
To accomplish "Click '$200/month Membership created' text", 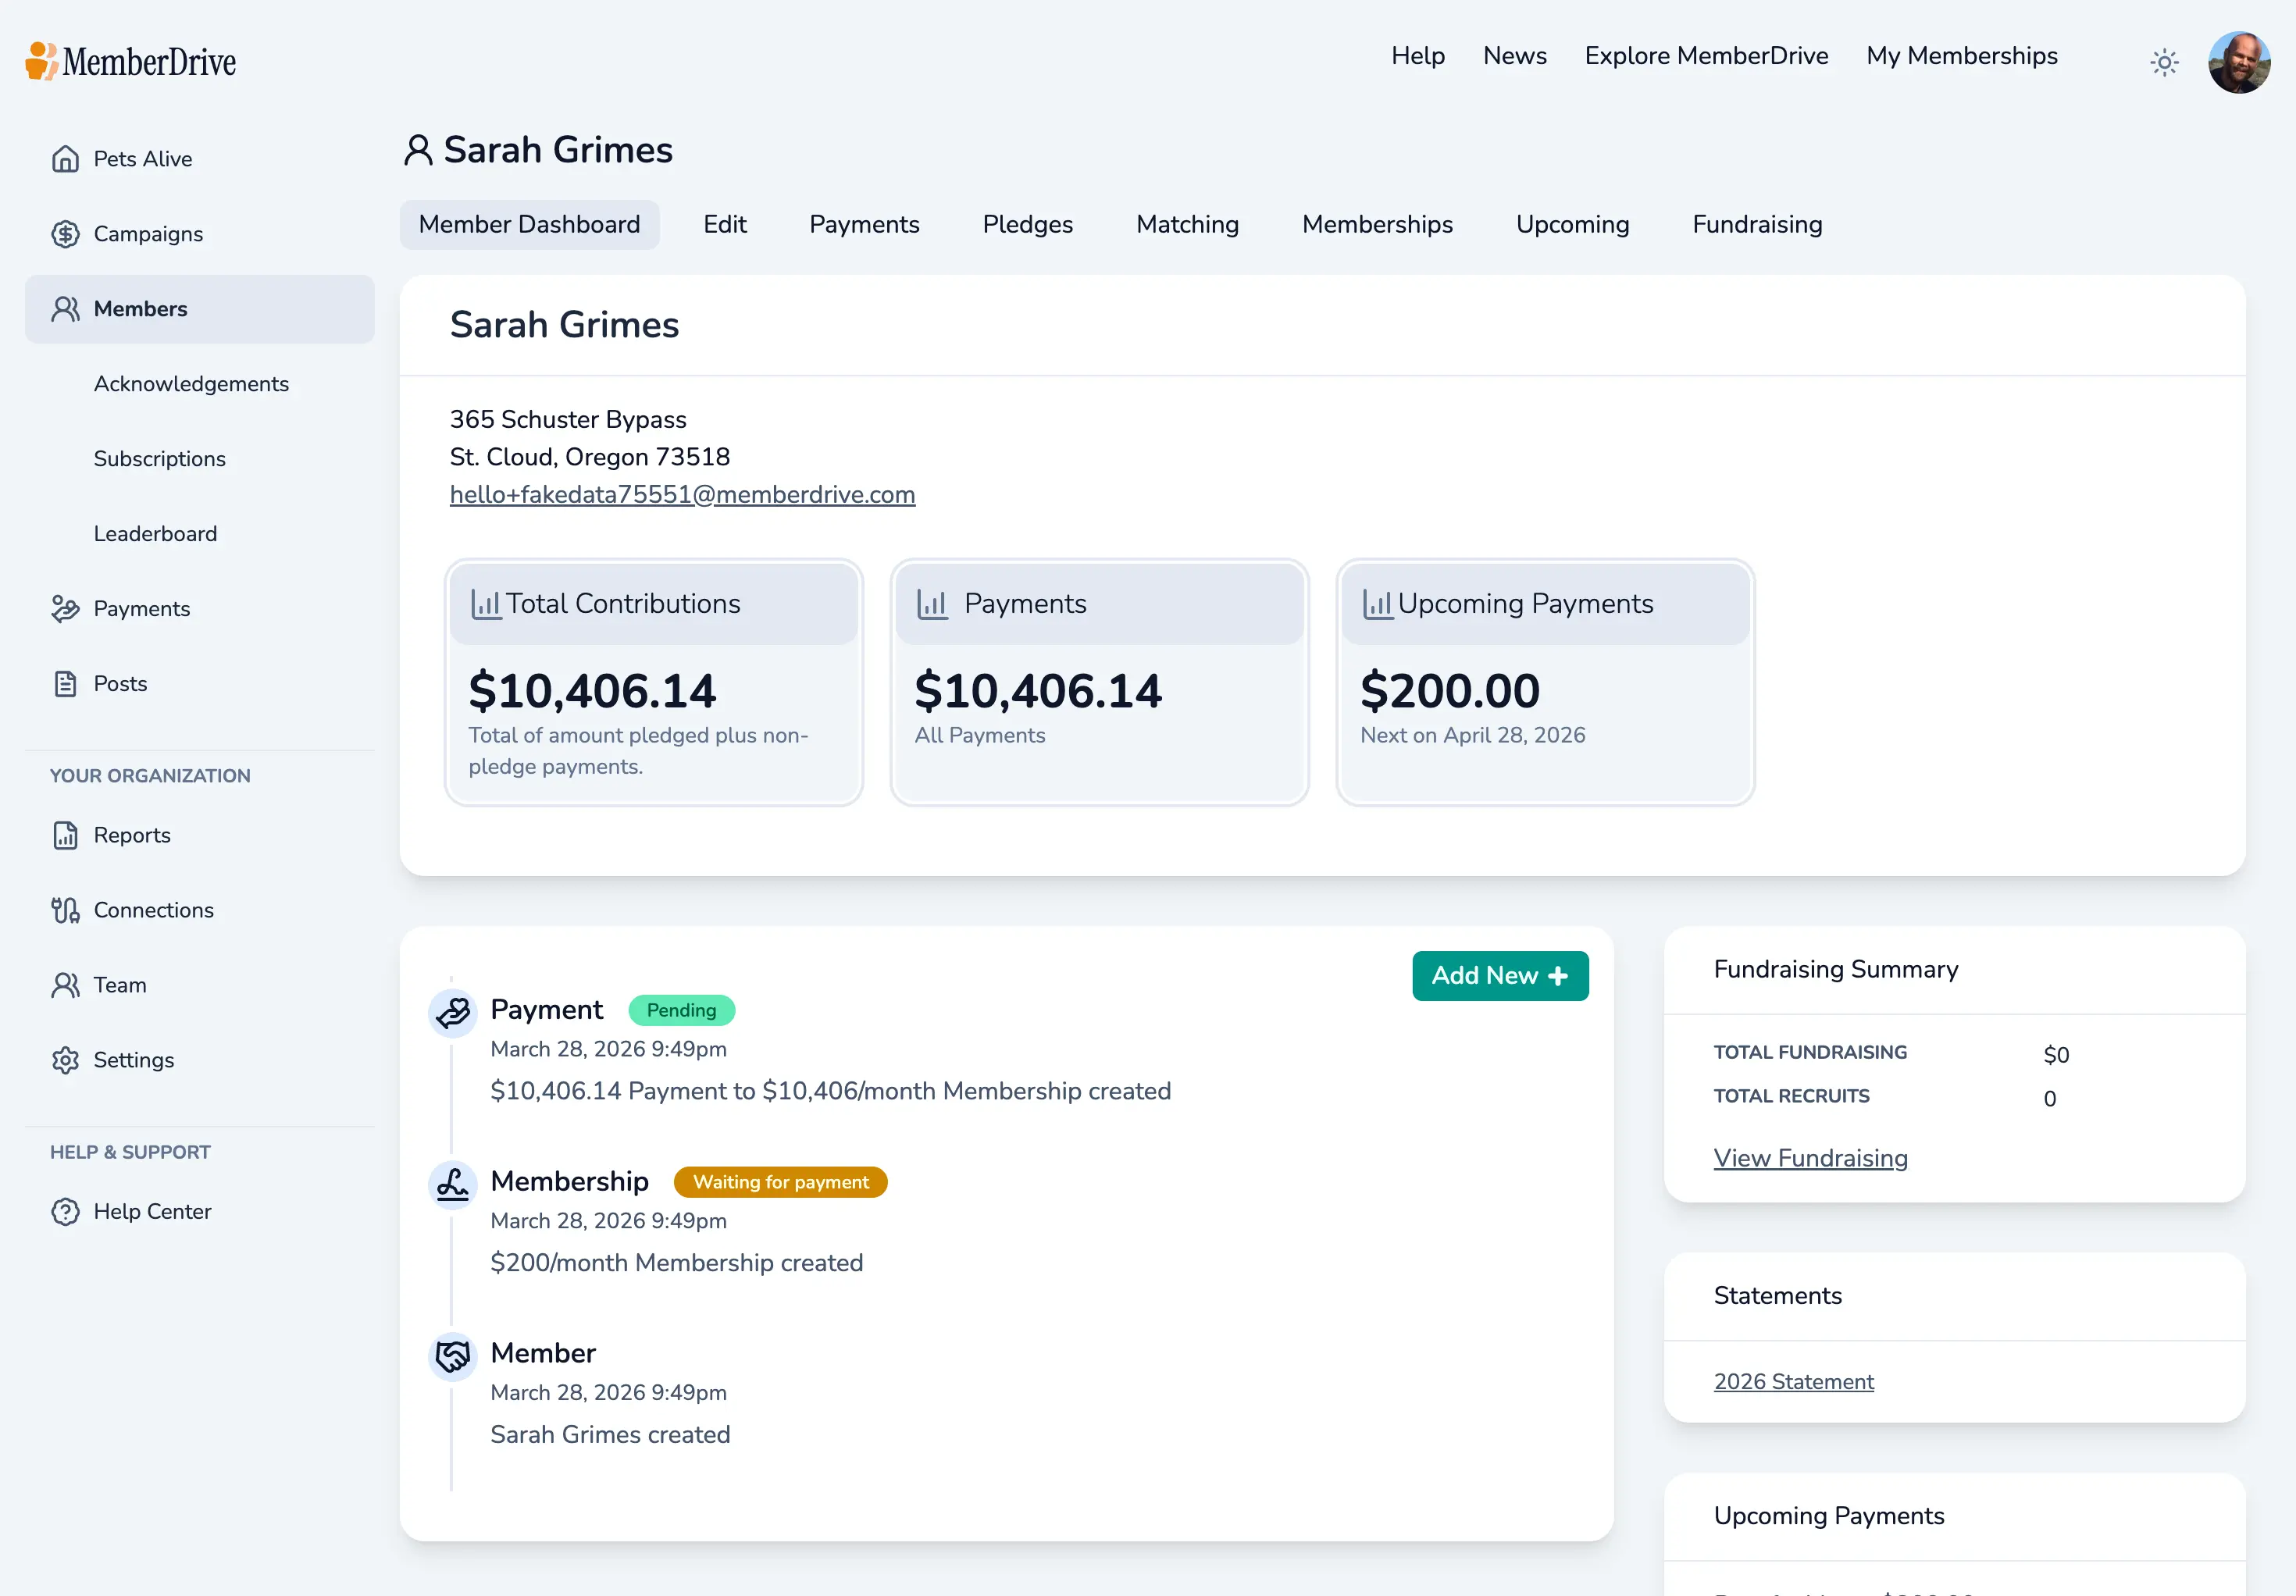I will click(x=676, y=1263).
